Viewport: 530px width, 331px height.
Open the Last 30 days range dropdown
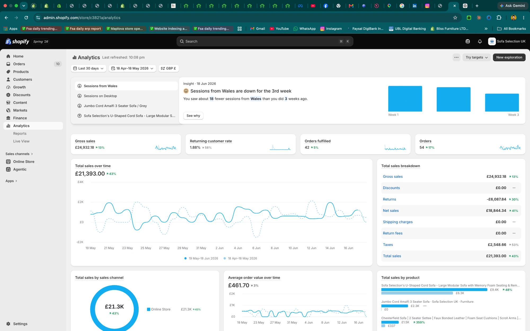click(89, 68)
